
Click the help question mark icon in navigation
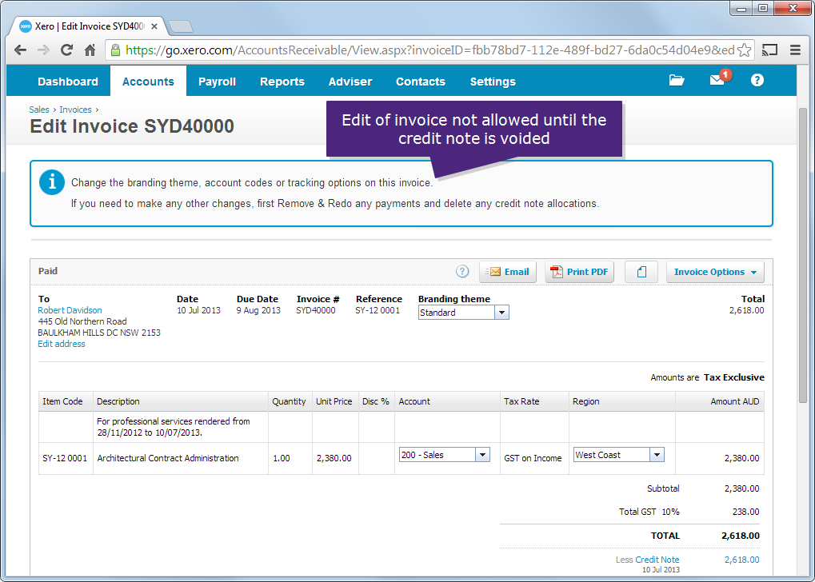tap(756, 80)
